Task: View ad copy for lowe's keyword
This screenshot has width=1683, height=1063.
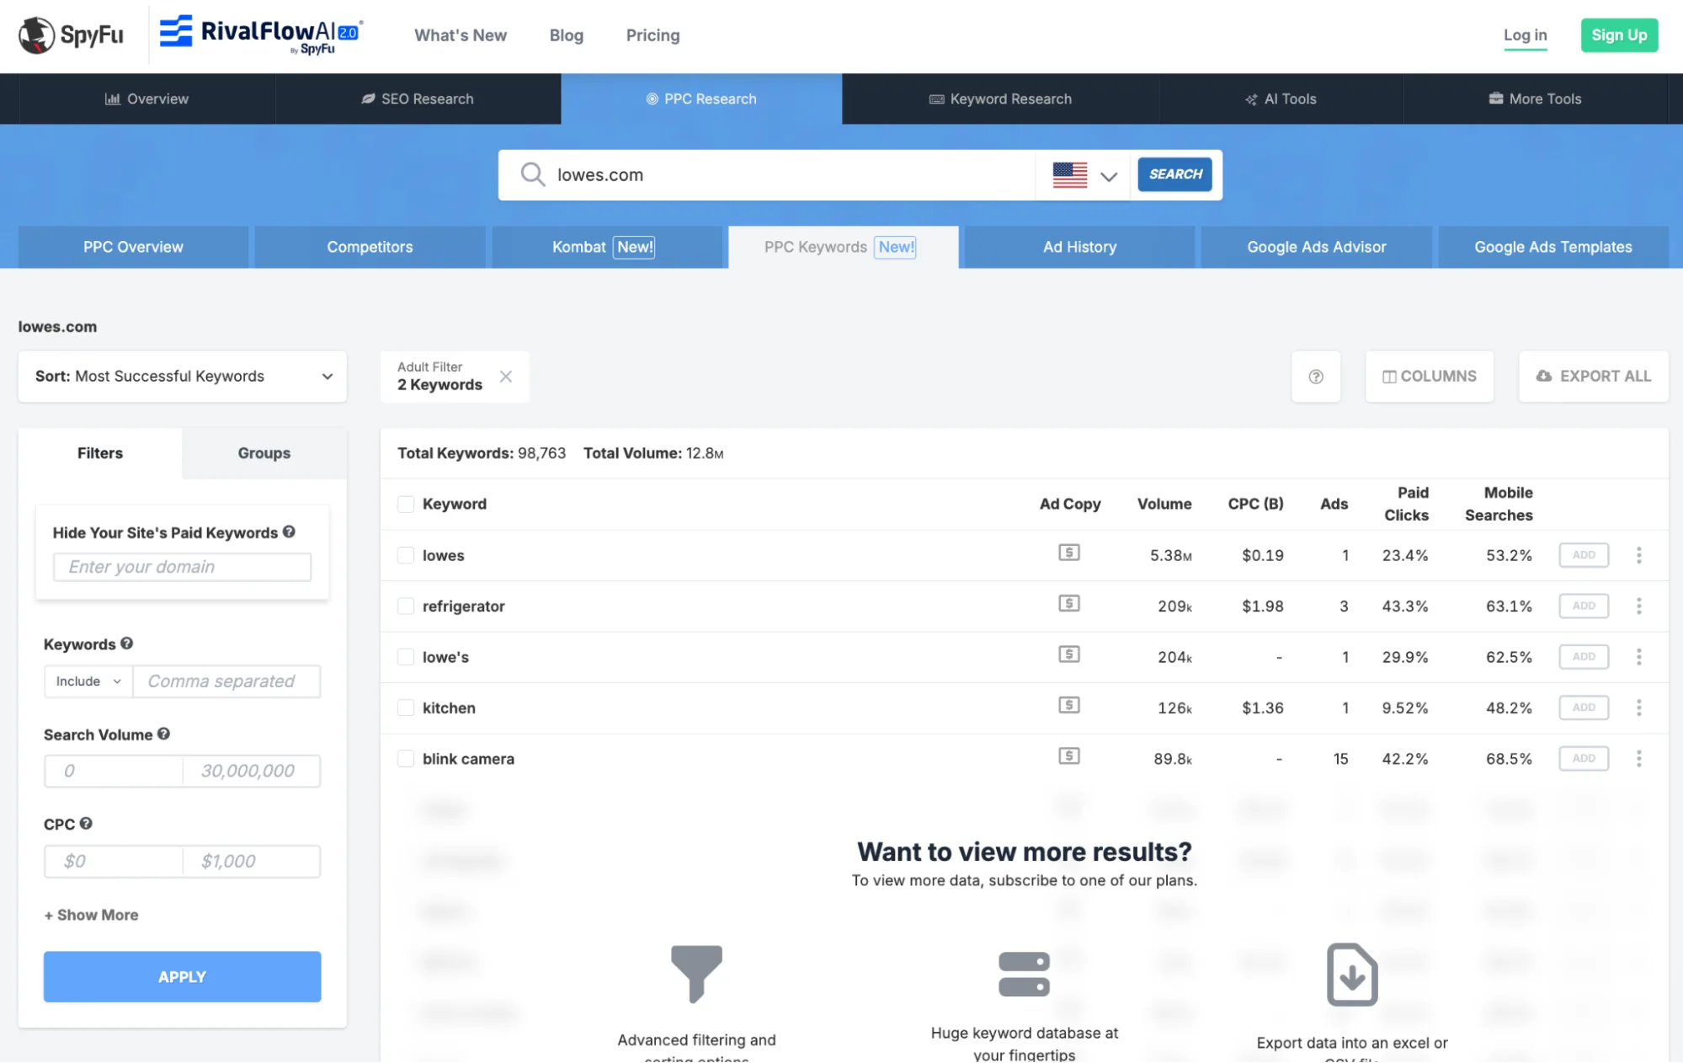Action: [1069, 654]
